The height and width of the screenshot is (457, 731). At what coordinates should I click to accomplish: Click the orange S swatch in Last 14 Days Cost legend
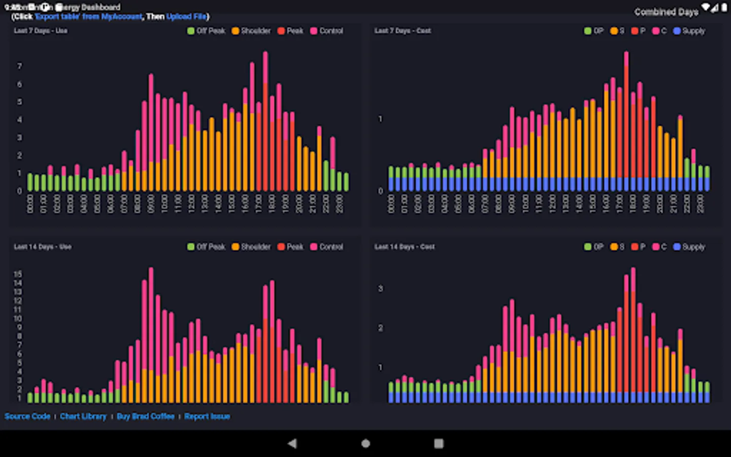point(614,247)
